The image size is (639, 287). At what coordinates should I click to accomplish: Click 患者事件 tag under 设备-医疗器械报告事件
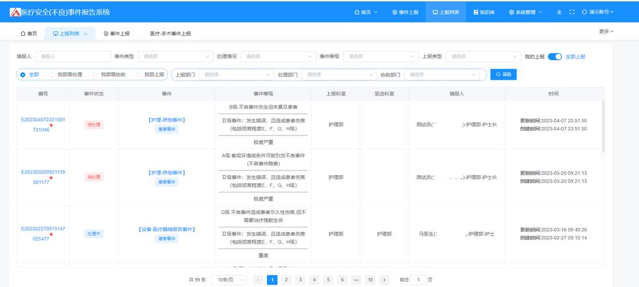pos(167,239)
